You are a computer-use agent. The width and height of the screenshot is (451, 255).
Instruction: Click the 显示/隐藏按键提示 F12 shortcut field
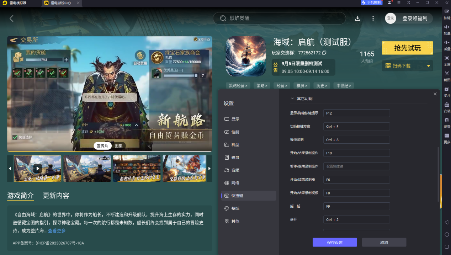click(x=357, y=113)
